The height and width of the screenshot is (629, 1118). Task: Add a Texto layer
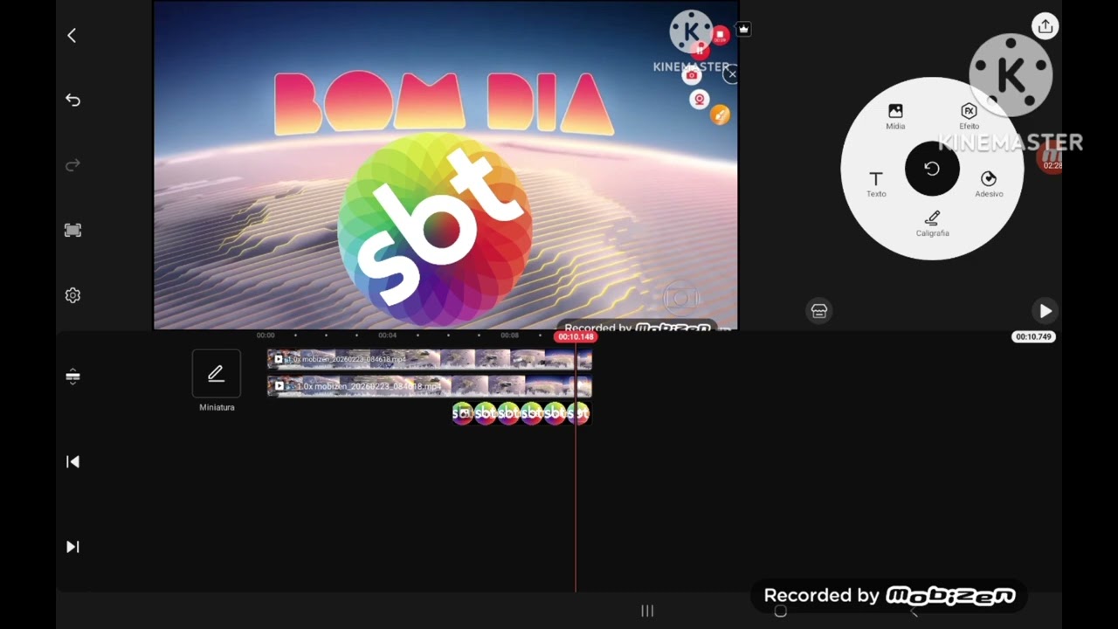[876, 183]
